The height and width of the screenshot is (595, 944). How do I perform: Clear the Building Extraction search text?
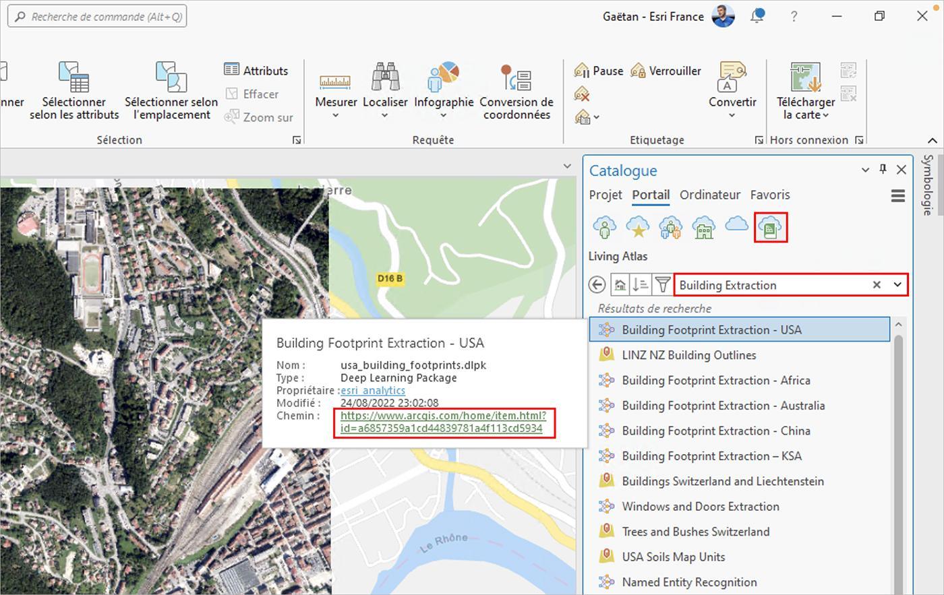pos(877,285)
